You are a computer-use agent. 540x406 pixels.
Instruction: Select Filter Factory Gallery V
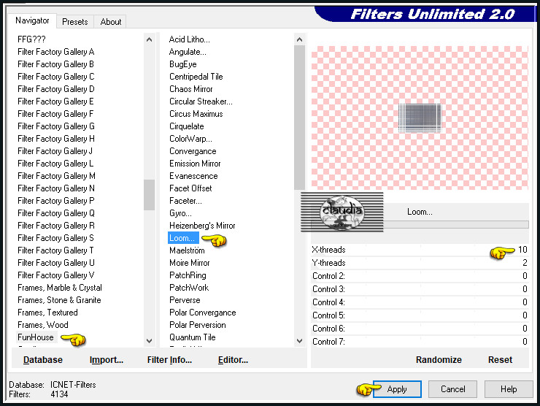55,275
